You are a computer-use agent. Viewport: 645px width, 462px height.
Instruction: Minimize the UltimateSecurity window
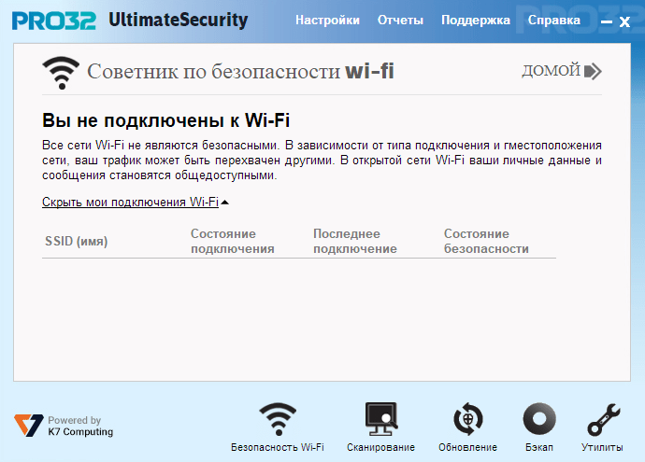(607, 21)
